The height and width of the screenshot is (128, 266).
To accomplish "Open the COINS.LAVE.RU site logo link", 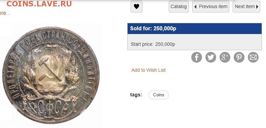I will 39,4.
